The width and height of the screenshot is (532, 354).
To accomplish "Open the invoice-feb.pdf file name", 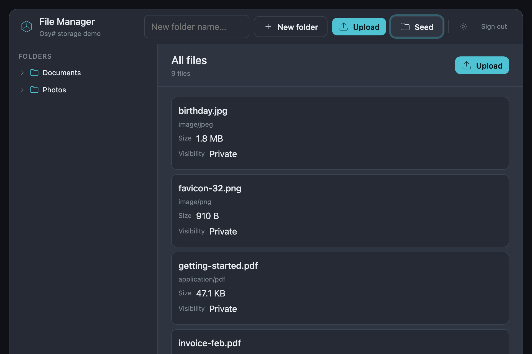I will point(209,343).
